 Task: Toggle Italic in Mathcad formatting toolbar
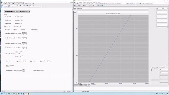(x=22, y=5)
